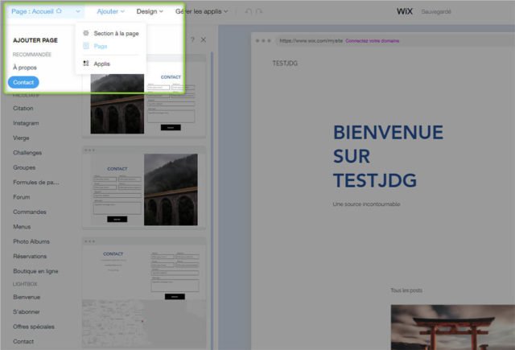This screenshot has height=350, width=515.
Task: Pick second contact template with bridge photo right
Action: click(144, 187)
